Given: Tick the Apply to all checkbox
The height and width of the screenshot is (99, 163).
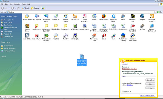Looking at the screenshot, I should 123,92.
